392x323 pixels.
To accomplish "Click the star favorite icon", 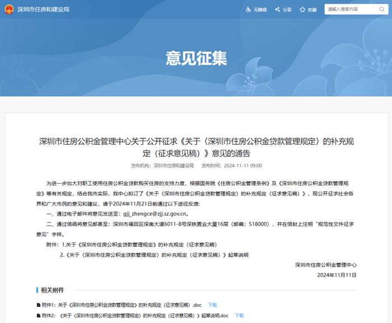I will click(302, 9).
